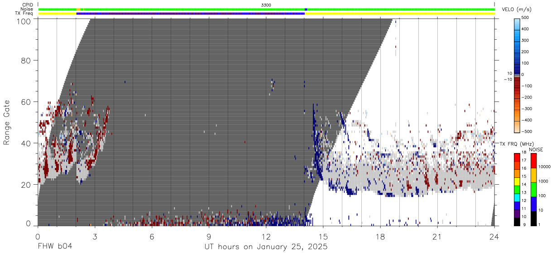Screen dimensions: 556x256
Task: Click the velocity scale label −500
Action: coord(526,131)
